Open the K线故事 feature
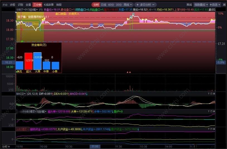 [49, 5]
